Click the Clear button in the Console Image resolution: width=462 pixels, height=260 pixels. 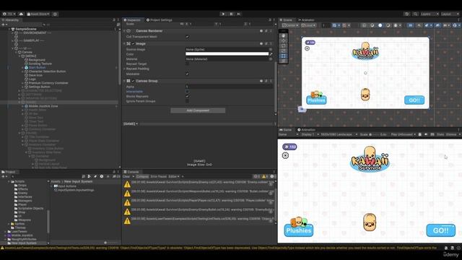(x=126, y=176)
